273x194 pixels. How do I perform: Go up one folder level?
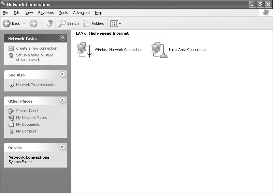coord(50,23)
